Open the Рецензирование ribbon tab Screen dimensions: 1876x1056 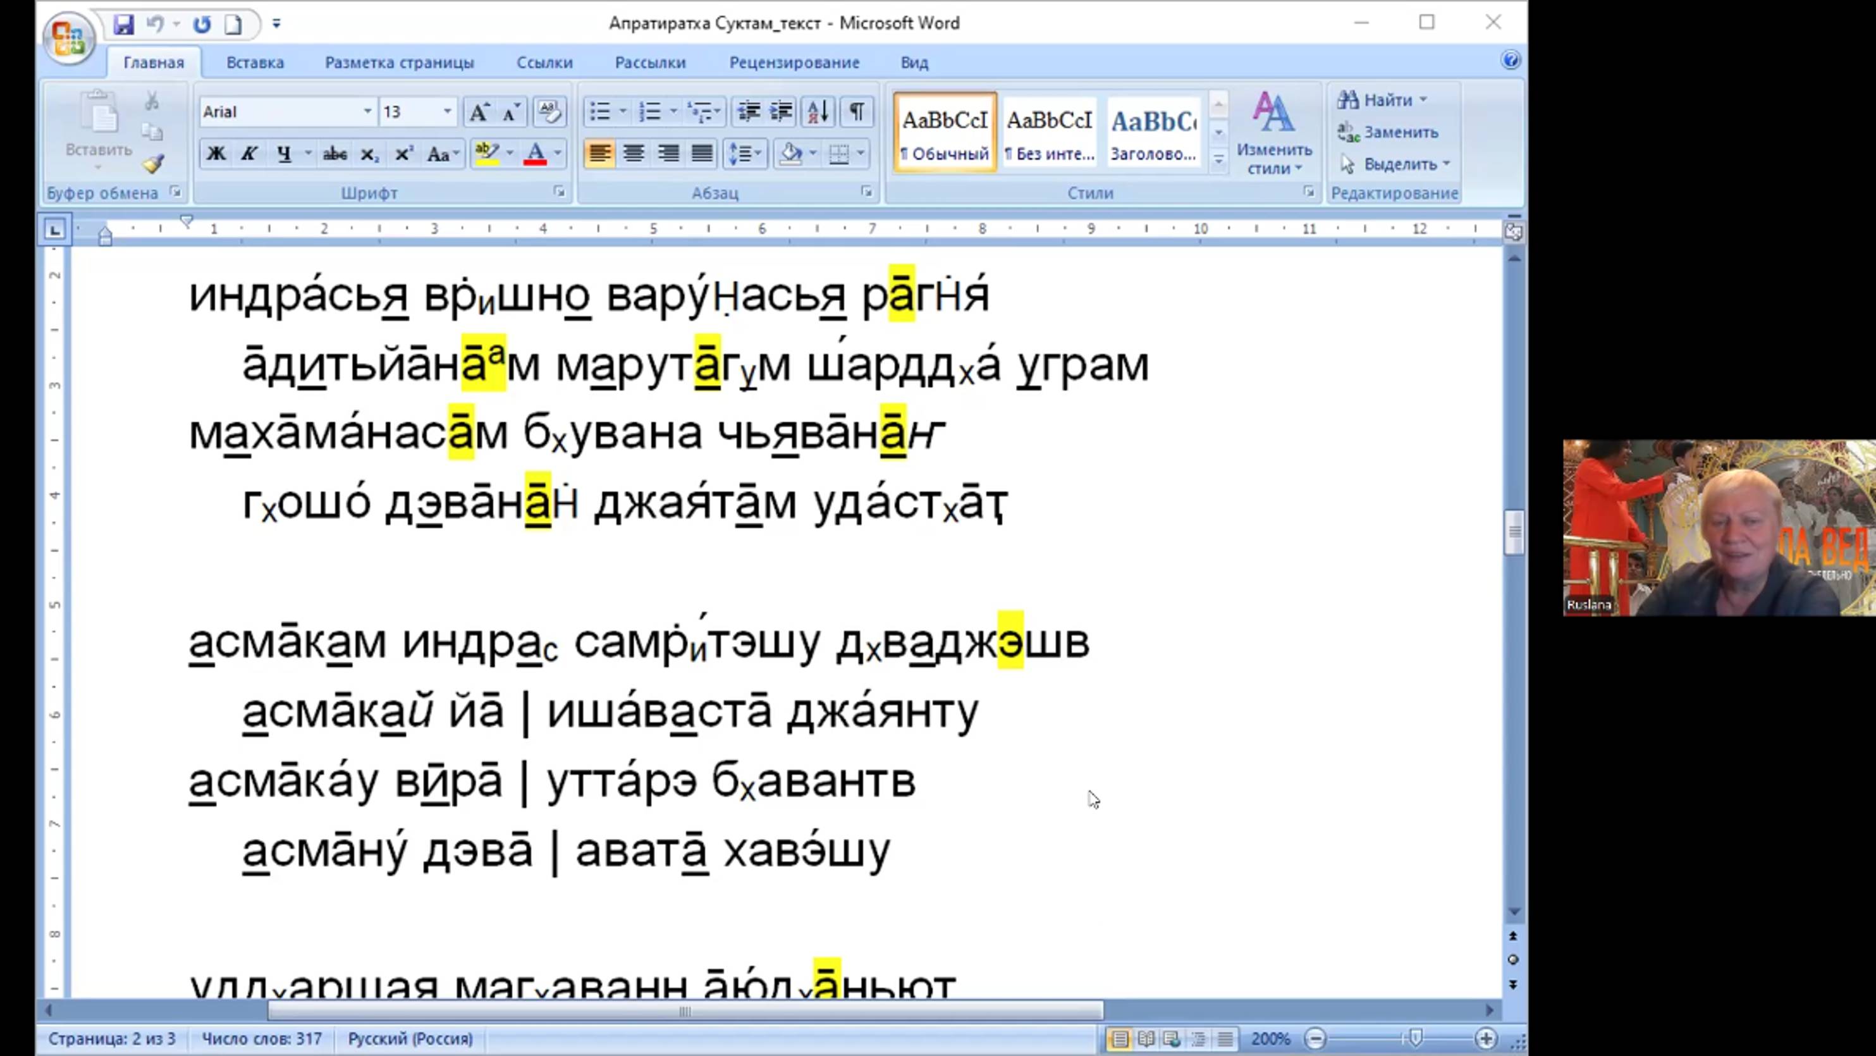794,63
